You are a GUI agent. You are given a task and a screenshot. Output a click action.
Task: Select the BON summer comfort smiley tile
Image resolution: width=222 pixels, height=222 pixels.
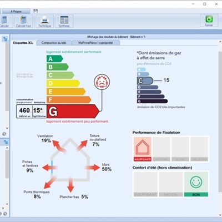point(196,184)
